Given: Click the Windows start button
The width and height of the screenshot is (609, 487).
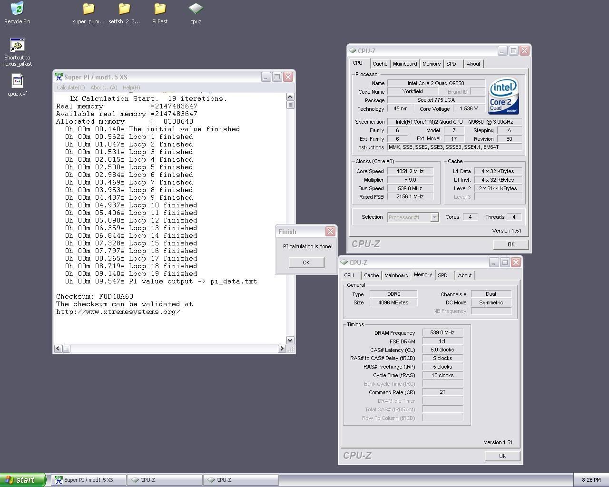Looking at the screenshot, I should [x=23, y=480].
